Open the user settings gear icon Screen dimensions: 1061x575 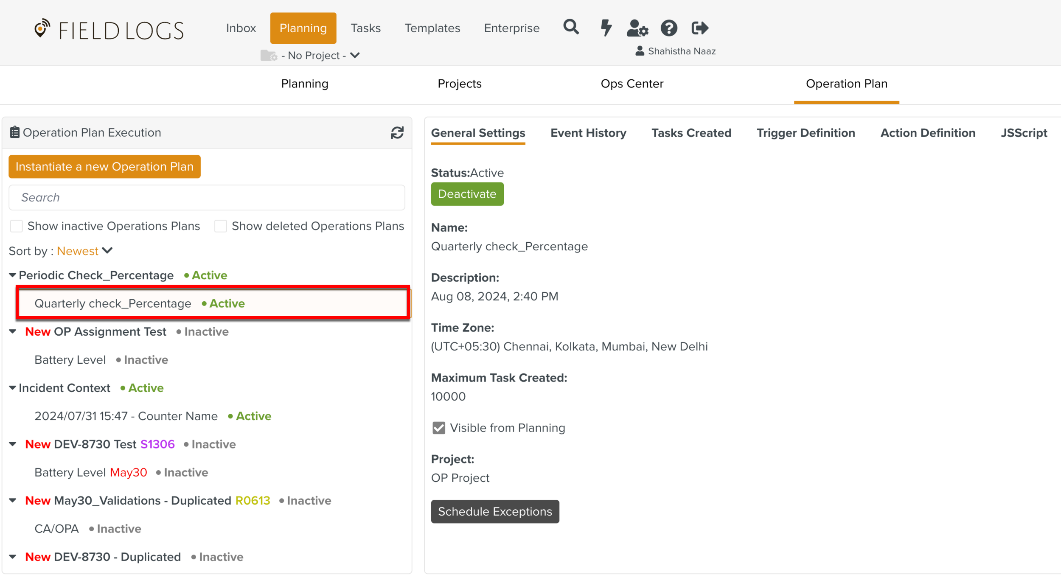[x=637, y=28]
